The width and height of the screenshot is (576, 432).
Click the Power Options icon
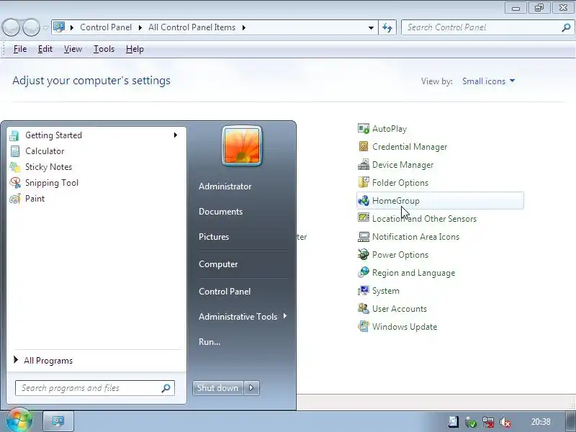click(364, 254)
